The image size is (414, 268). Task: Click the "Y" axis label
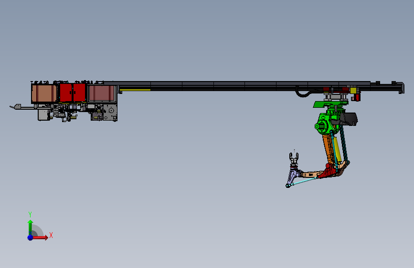30,215
